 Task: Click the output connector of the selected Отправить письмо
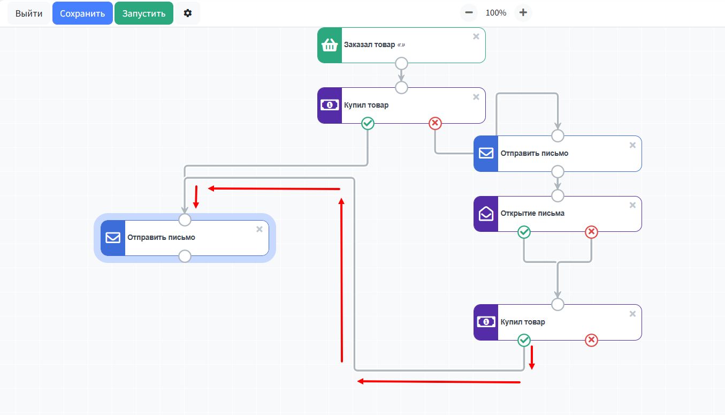pyautogui.click(x=185, y=256)
